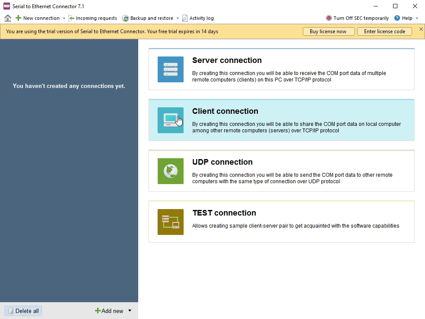This screenshot has height=319, width=425.
Task: Select Server connection title
Action: 227,60
